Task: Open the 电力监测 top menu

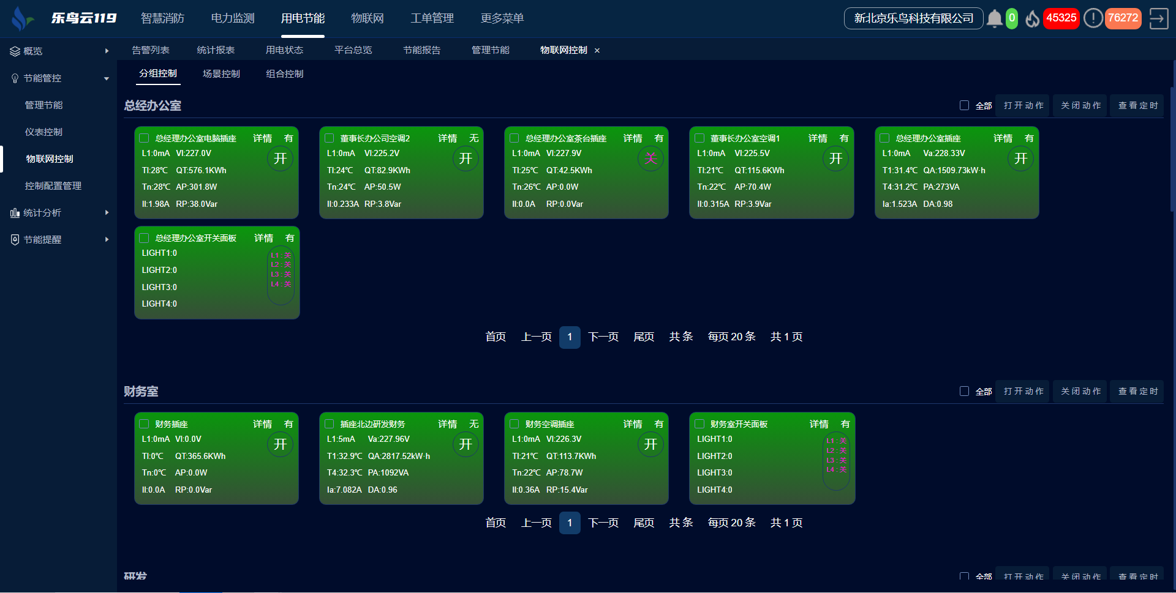Action: click(233, 18)
